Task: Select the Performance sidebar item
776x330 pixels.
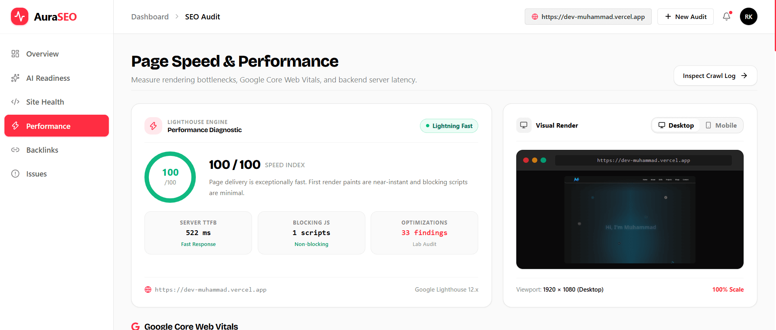Action: [x=57, y=126]
